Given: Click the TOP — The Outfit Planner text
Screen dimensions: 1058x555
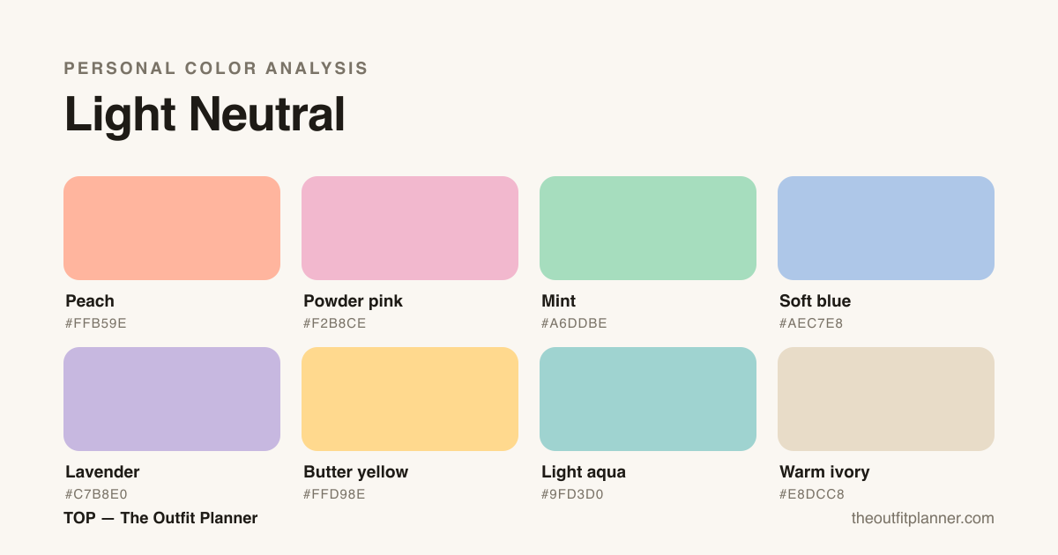Looking at the screenshot, I should click(x=160, y=518).
